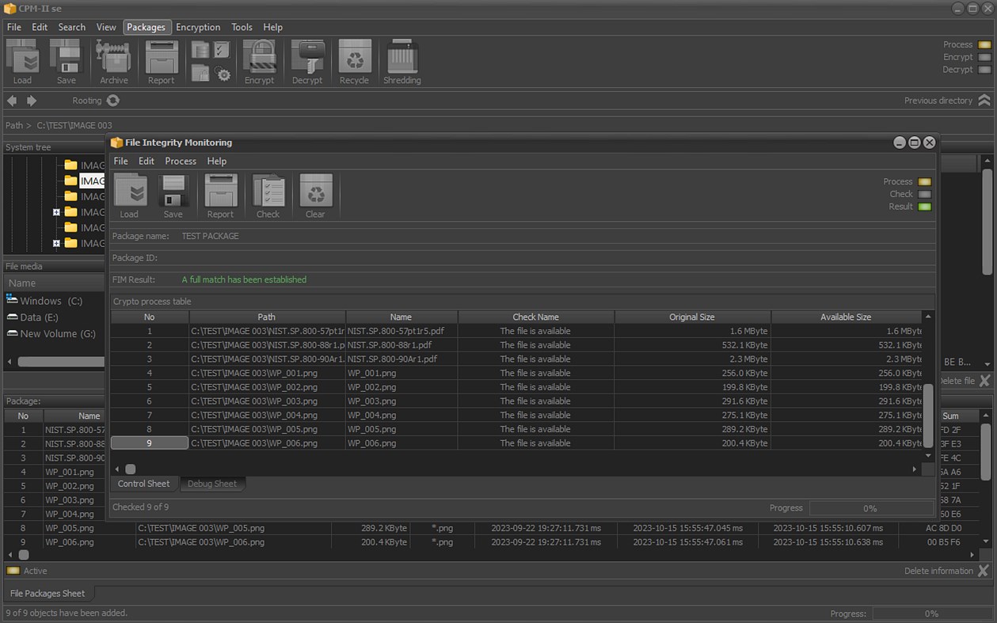
Task: Select the New Volume (G:) drive
Action: pos(51,334)
